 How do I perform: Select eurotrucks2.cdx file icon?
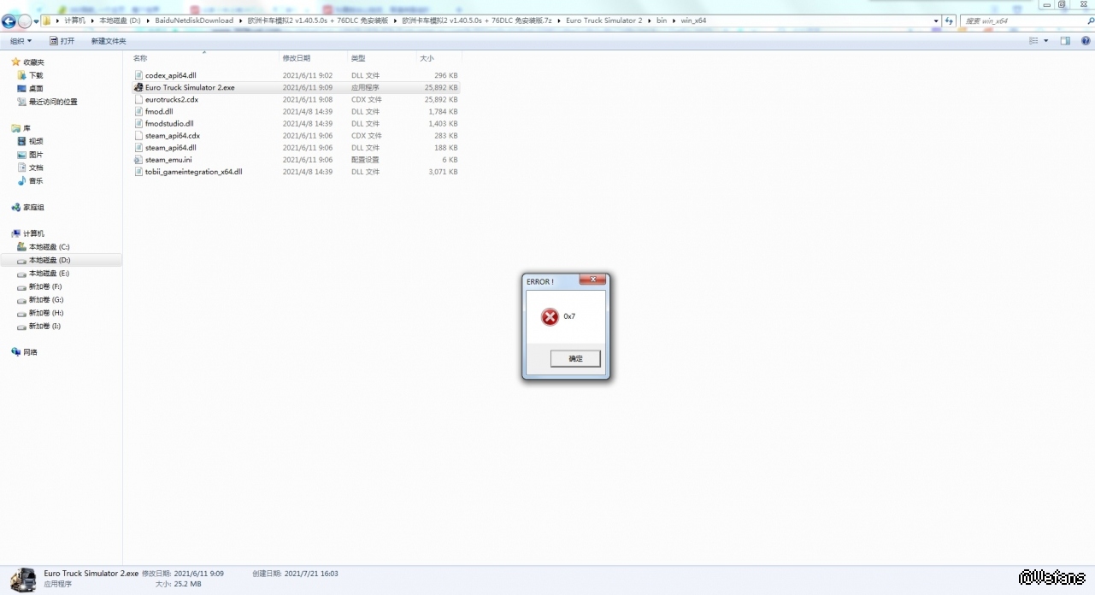[138, 99]
